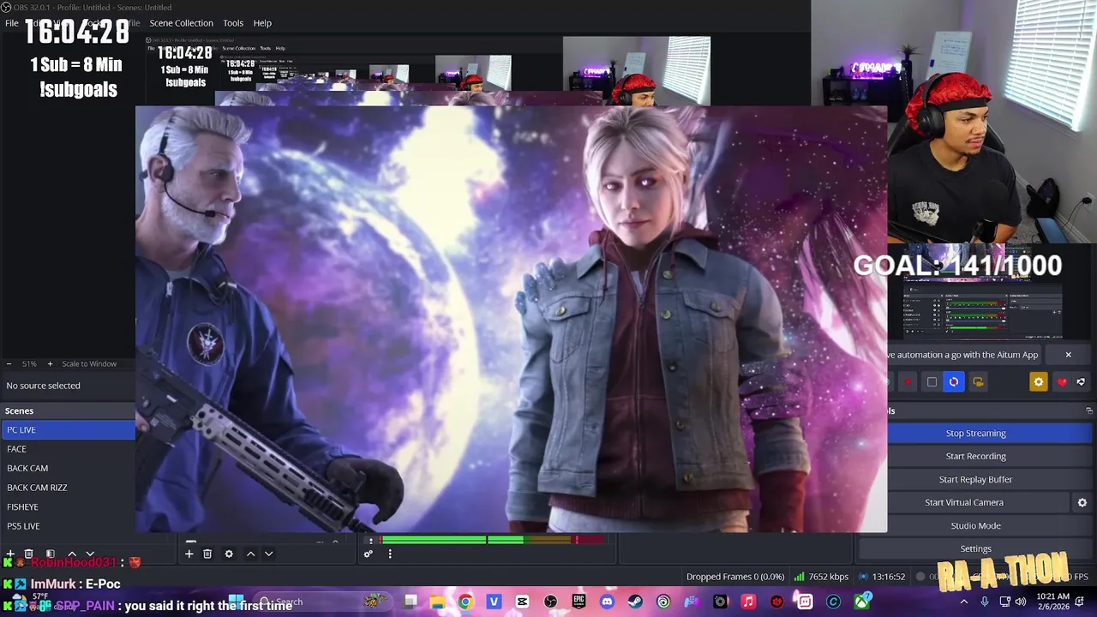Image resolution: width=1097 pixels, height=617 pixels.
Task: Open Steam from the taskbar
Action: point(635,602)
